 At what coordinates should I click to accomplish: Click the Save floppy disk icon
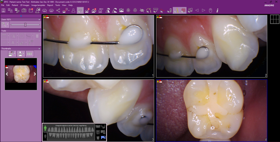coord(3,10)
